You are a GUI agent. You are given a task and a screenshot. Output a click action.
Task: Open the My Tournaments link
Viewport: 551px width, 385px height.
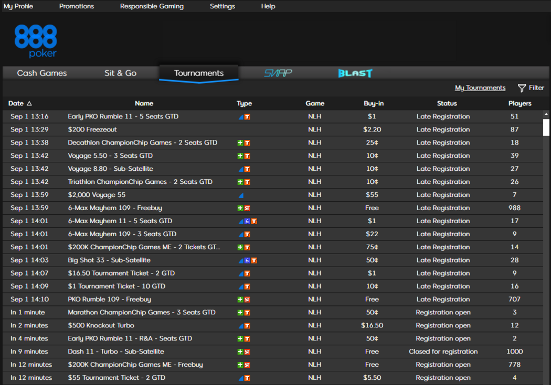[480, 88]
